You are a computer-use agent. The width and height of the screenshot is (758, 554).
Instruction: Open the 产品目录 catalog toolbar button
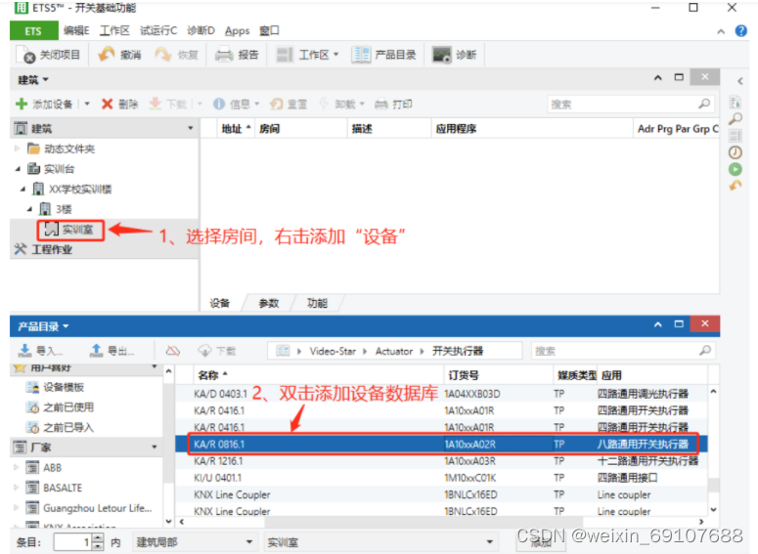(383, 55)
